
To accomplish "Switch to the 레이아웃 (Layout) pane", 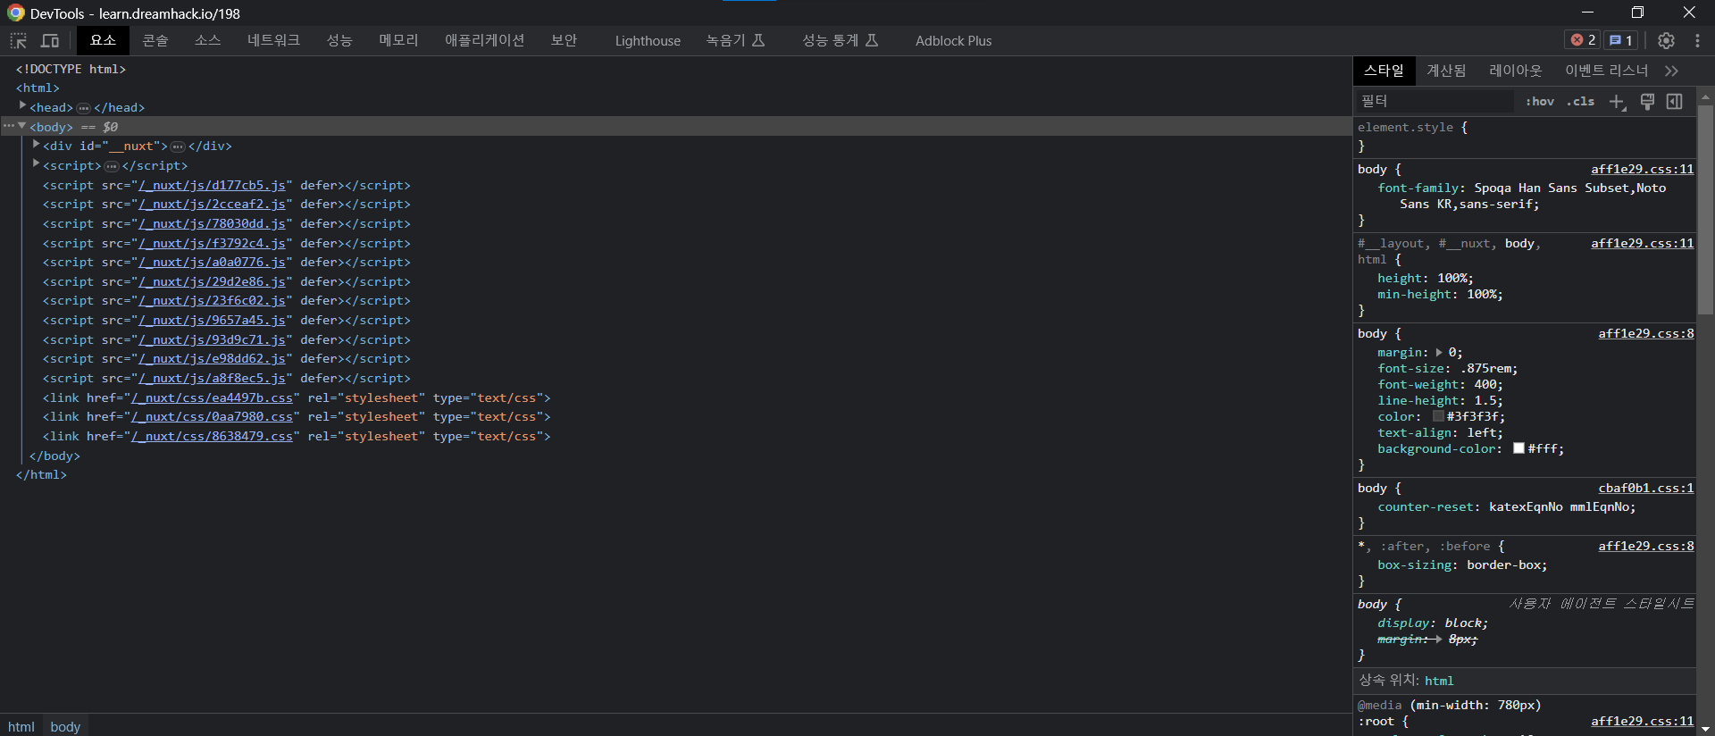I will (1516, 71).
